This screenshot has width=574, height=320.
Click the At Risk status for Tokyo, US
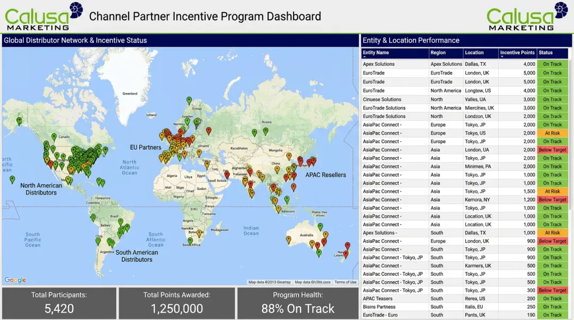point(552,133)
